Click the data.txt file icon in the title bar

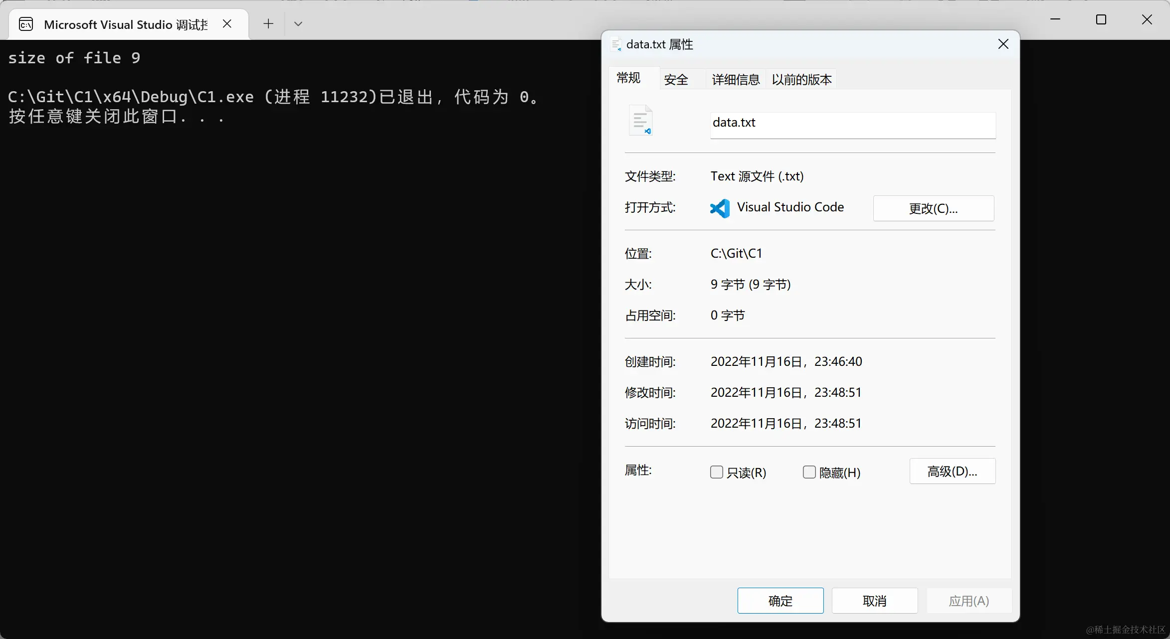coord(616,44)
